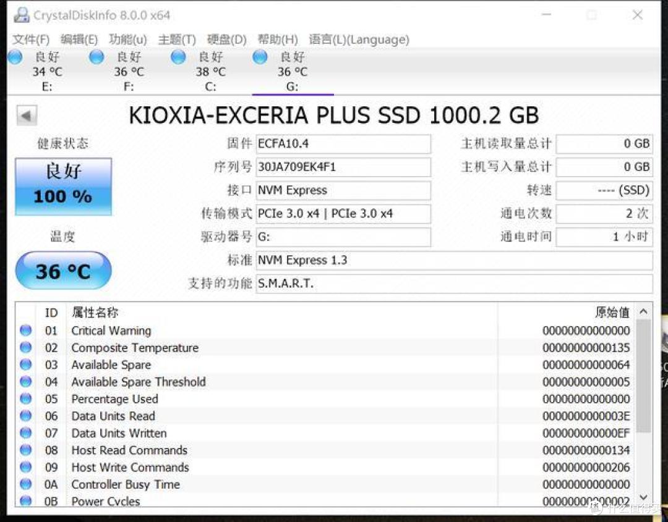Viewport: 668px width, 522px height.
Task: Open the 帮助(H) menu
Action: pyautogui.click(x=277, y=40)
